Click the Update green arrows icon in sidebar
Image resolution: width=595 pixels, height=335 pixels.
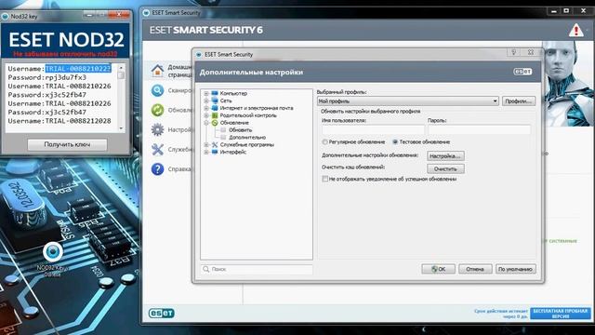click(157, 110)
